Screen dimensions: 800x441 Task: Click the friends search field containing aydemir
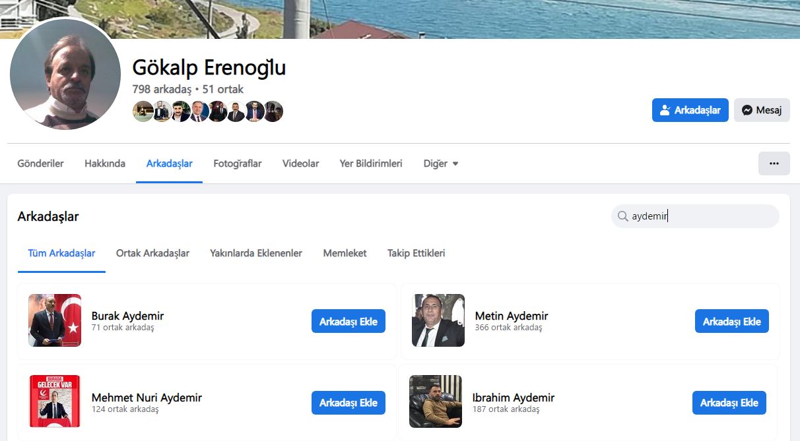click(x=695, y=216)
